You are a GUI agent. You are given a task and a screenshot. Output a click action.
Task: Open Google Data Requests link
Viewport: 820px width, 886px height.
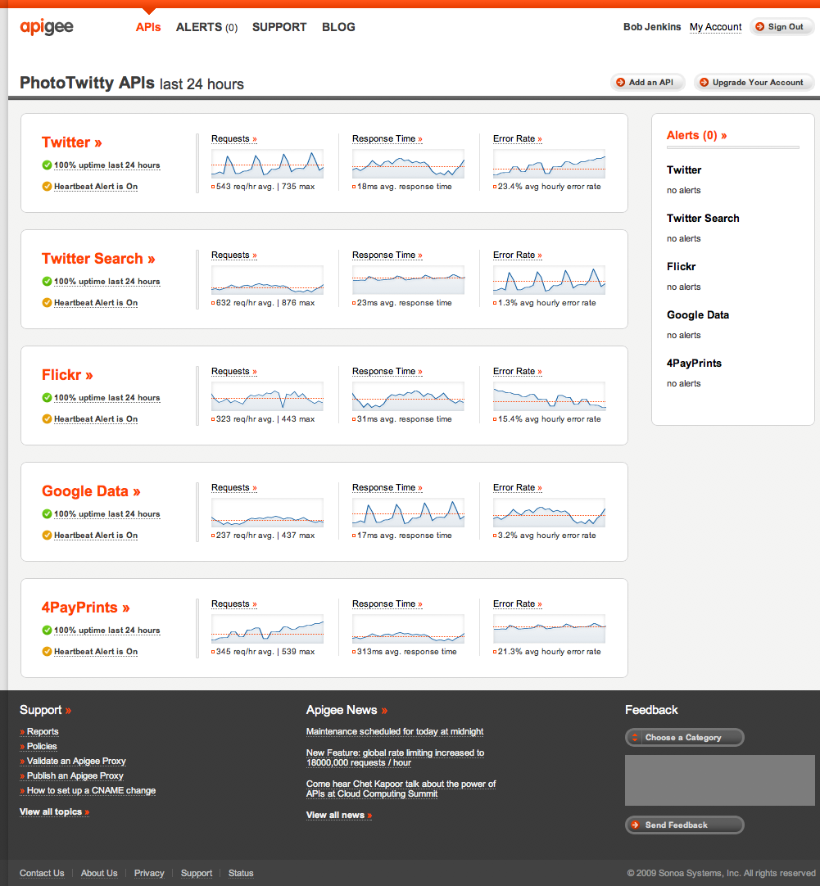[234, 488]
